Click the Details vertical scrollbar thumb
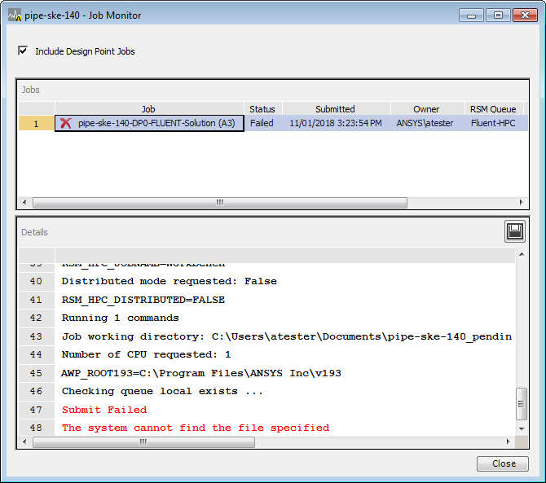The width and height of the screenshot is (546, 483). pyautogui.click(x=522, y=404)
